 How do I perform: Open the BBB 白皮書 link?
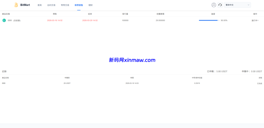click(x=17, y=21)
